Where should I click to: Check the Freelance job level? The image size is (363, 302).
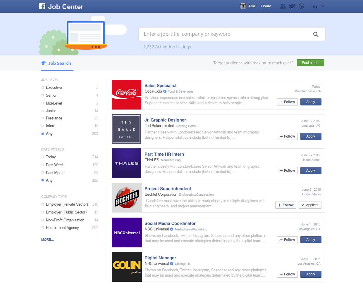(x=43, y=118)
